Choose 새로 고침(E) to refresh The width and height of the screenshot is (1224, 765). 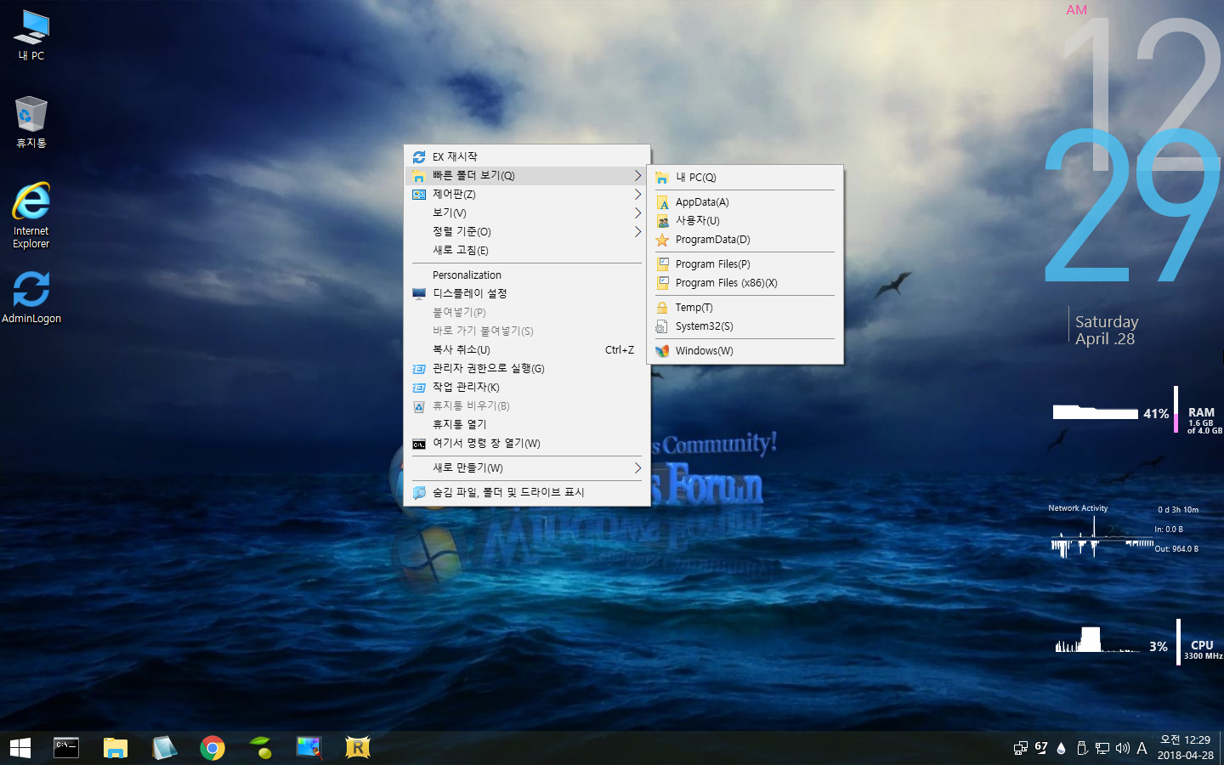coord(527,250)
